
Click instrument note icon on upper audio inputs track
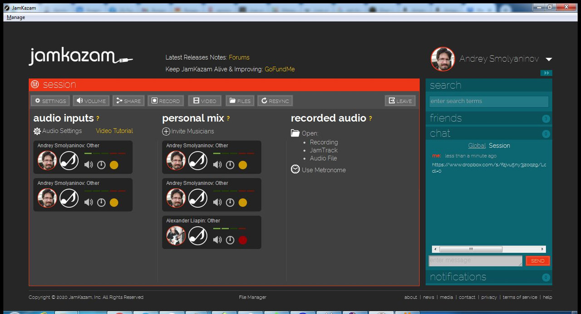click(x=69, y=161)
